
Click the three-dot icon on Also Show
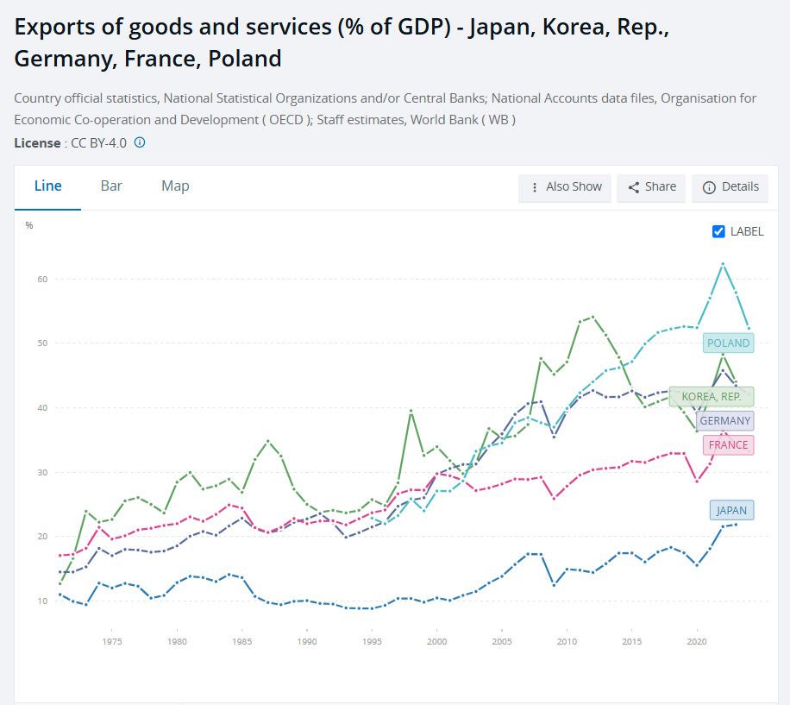coord(536,187)
